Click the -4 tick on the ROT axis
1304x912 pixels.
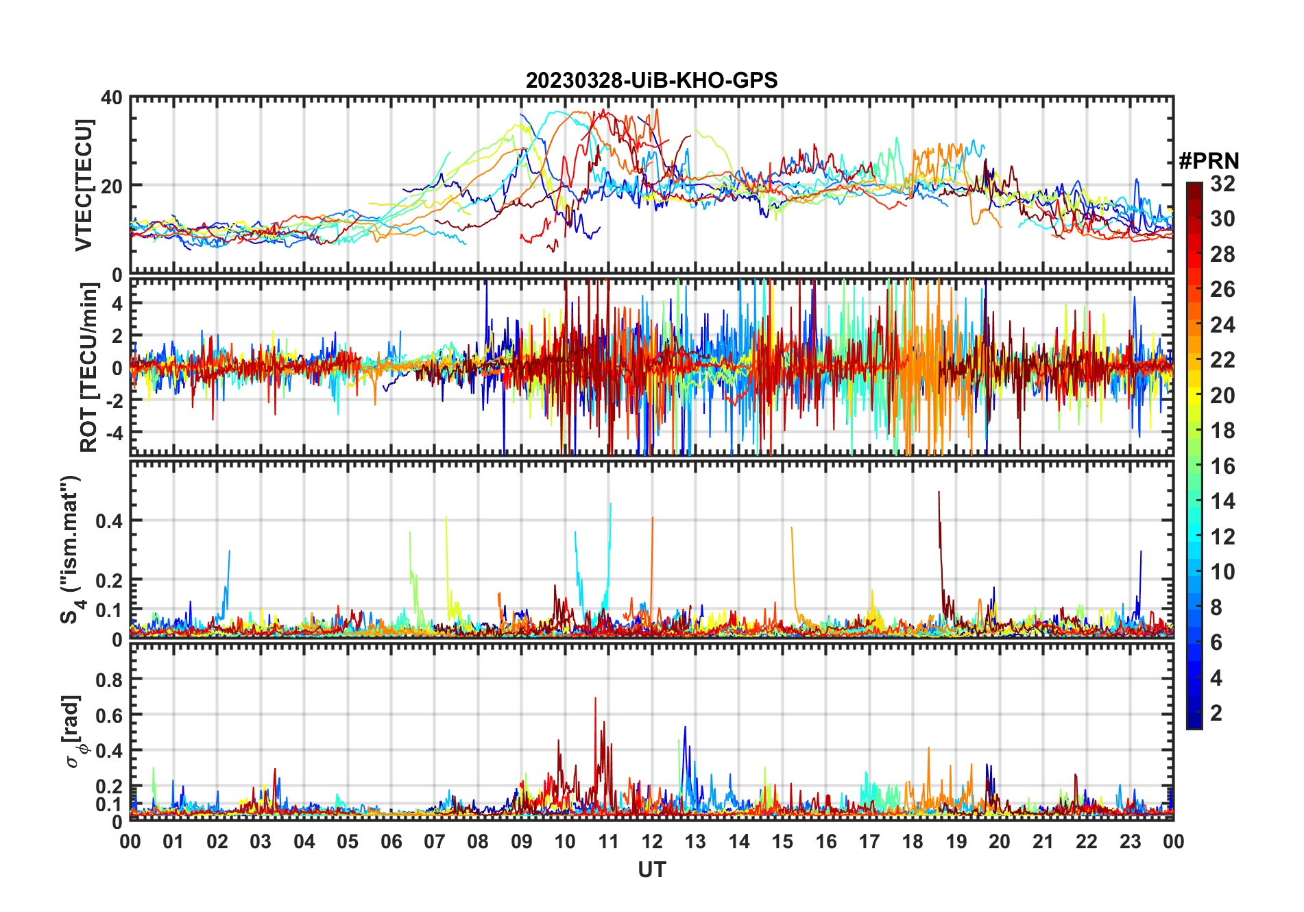[114, 433]
